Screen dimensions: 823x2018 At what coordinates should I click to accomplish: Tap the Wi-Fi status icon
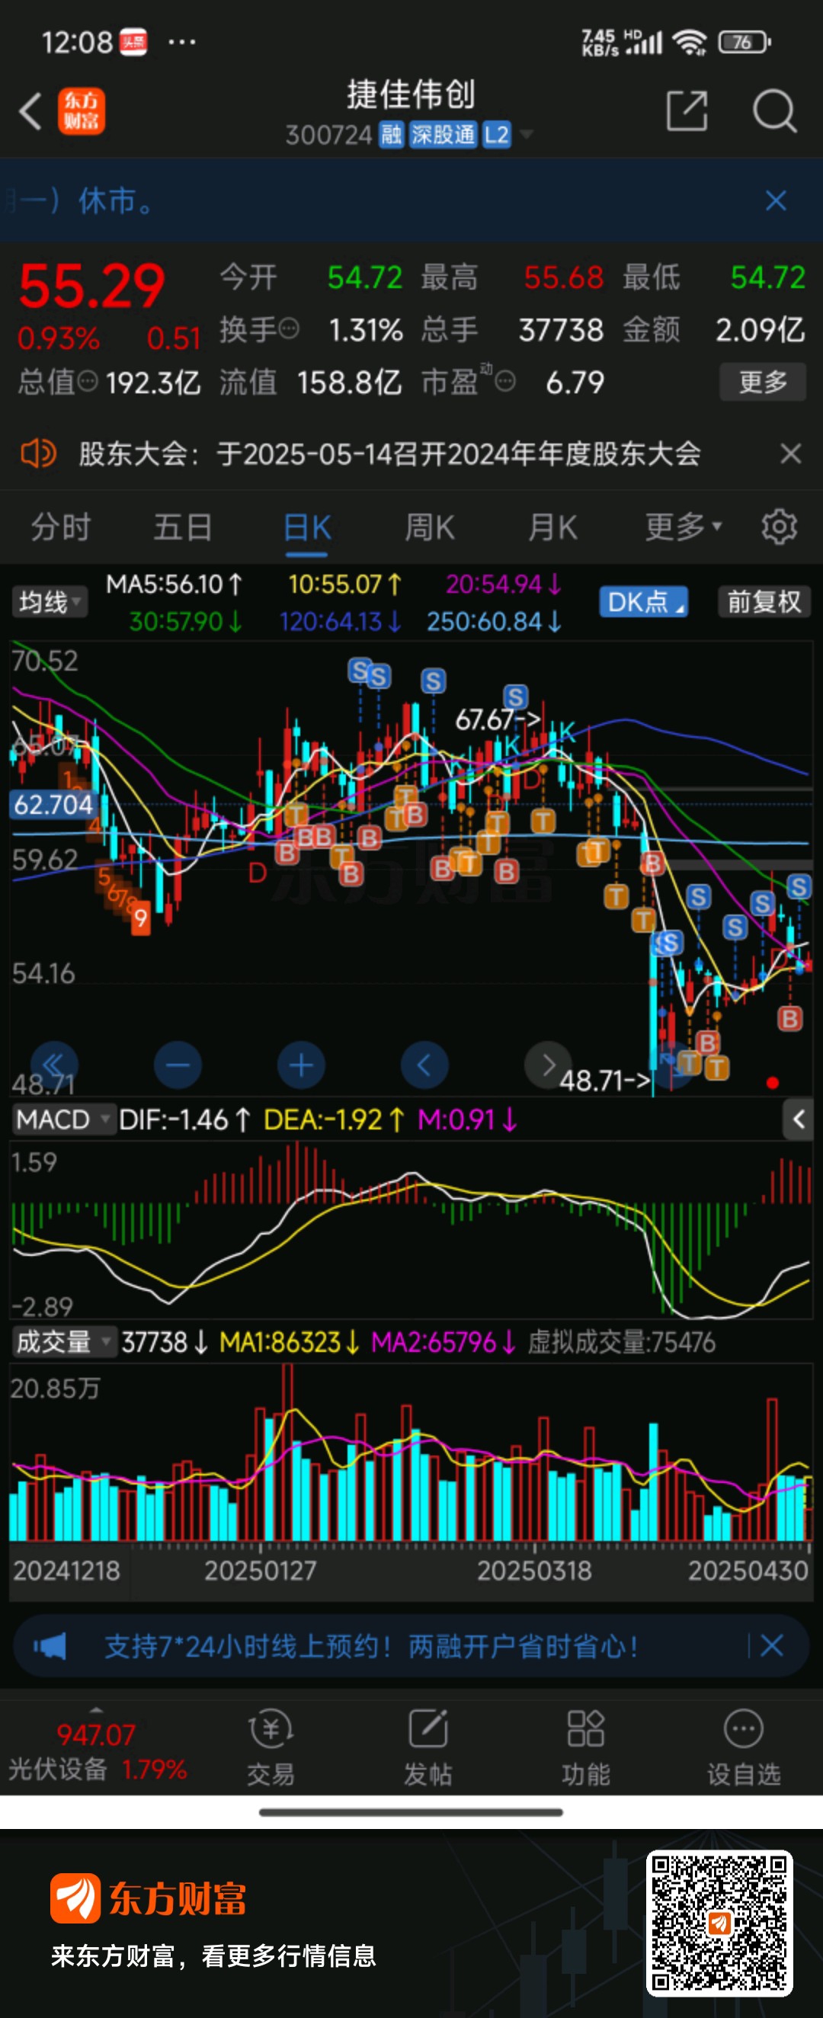click(690, 41)
